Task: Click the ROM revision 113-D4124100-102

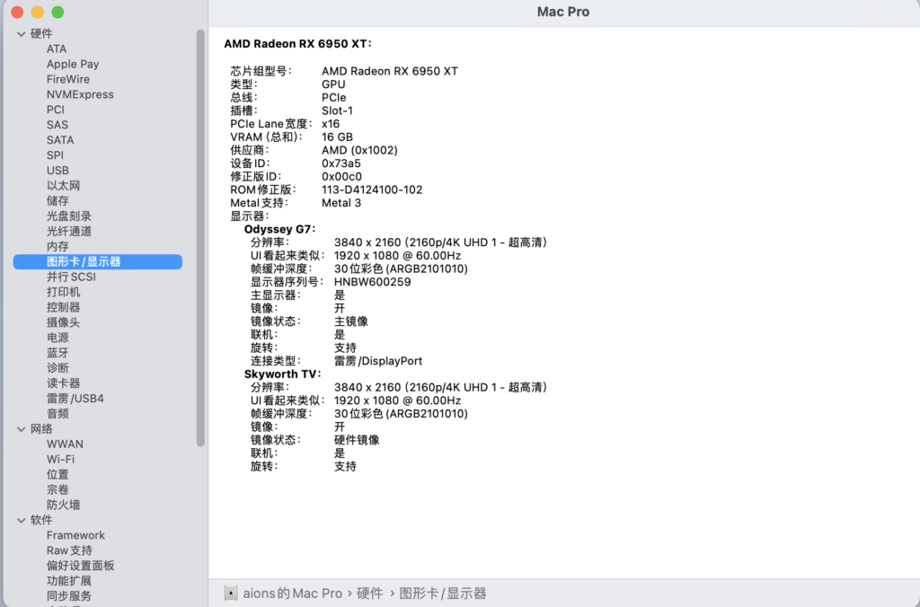Action: [x=372, y=190]
